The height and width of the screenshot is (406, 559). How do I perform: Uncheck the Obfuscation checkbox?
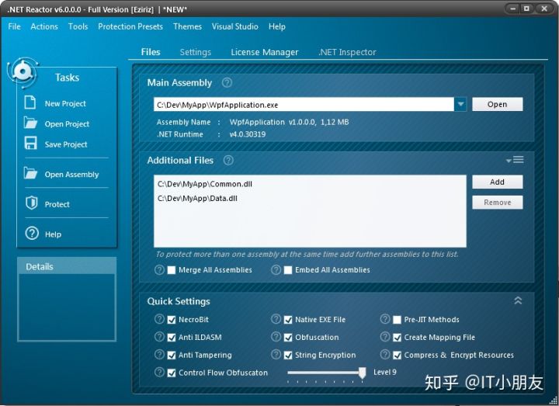click(x=288, y=338)
